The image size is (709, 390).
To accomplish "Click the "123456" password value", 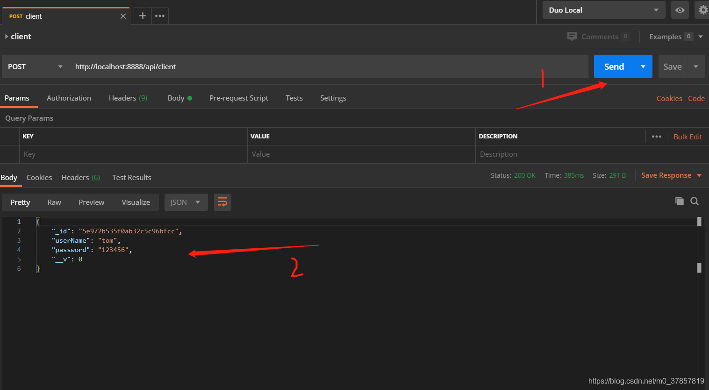I will click(x=113, y=250).
